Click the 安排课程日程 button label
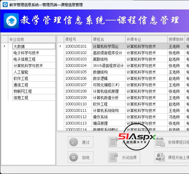 pyautogui.click(x=178, y=142)
